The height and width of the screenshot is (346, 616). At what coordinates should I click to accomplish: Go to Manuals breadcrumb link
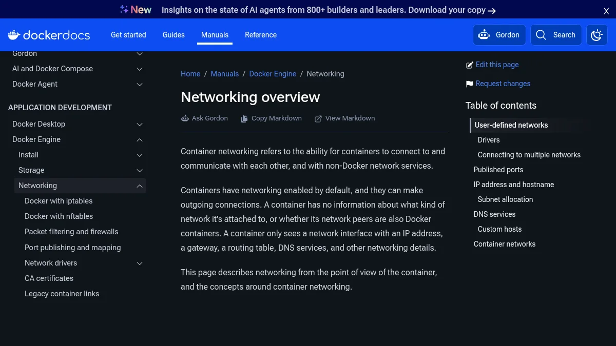[x=225, y=74]
